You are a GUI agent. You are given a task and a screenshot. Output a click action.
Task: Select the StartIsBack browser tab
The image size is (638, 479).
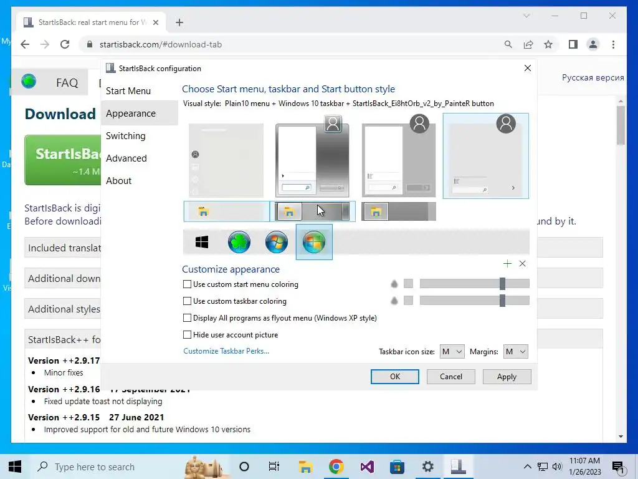click(90, 22)
